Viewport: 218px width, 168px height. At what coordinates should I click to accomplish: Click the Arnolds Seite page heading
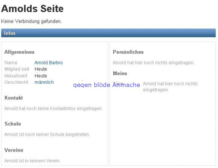tap(32, 9)
